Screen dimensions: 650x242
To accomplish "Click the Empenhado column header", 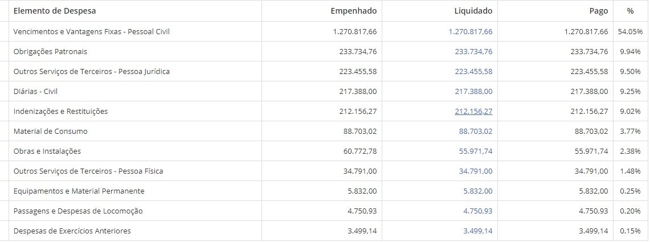I will (x=353, y=11).
